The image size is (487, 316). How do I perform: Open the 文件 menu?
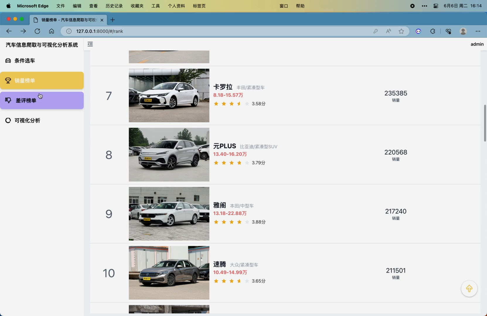tap(61, 6)
